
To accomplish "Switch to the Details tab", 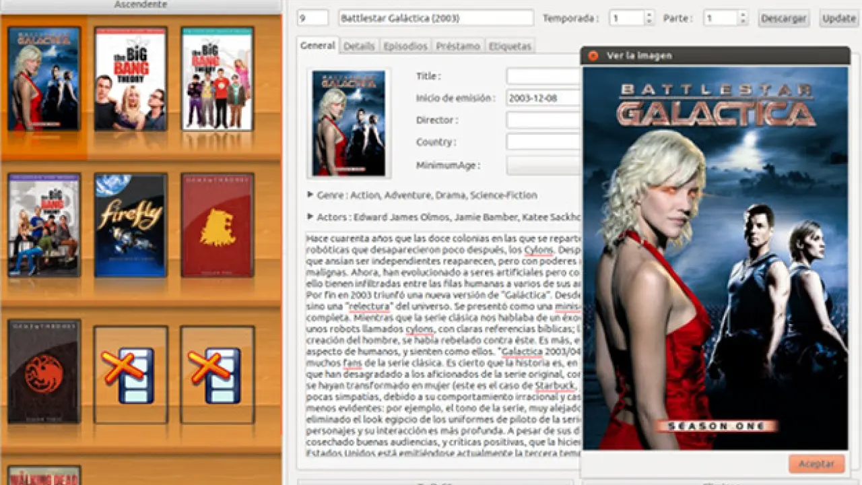I will tap(358, 46).
